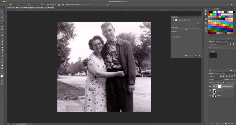Show Libraries items in grid view

231,44
